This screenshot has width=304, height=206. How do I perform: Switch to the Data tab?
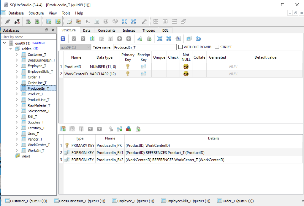click(x=87, y=30)
